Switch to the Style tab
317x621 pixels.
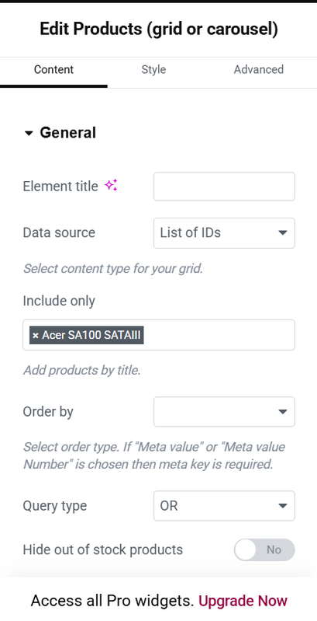[153, 70]
